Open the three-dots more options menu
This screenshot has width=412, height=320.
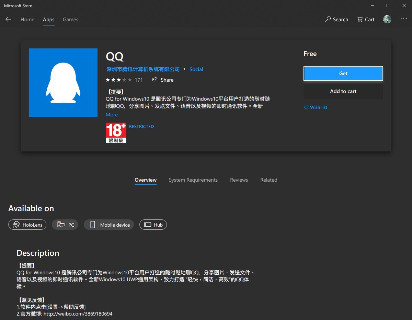coord(403,19)
